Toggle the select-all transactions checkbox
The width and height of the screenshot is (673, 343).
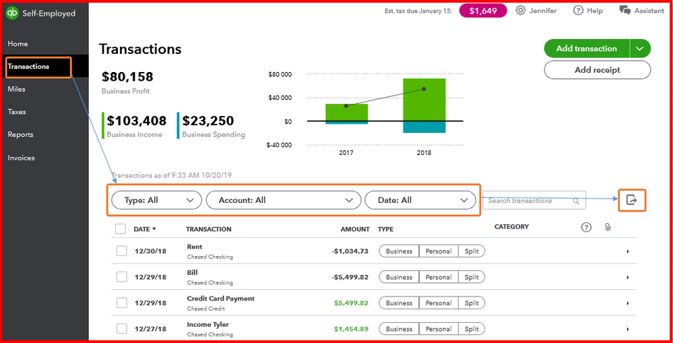pos(121,229)
